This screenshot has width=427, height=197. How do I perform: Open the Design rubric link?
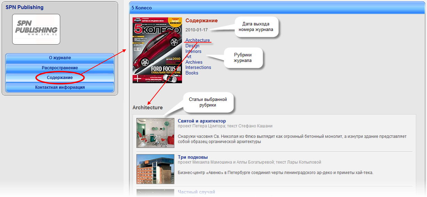(x=192, y=46)
